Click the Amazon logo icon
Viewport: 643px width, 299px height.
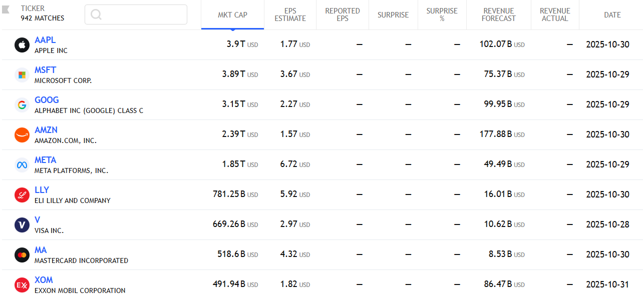pos(22,135)
